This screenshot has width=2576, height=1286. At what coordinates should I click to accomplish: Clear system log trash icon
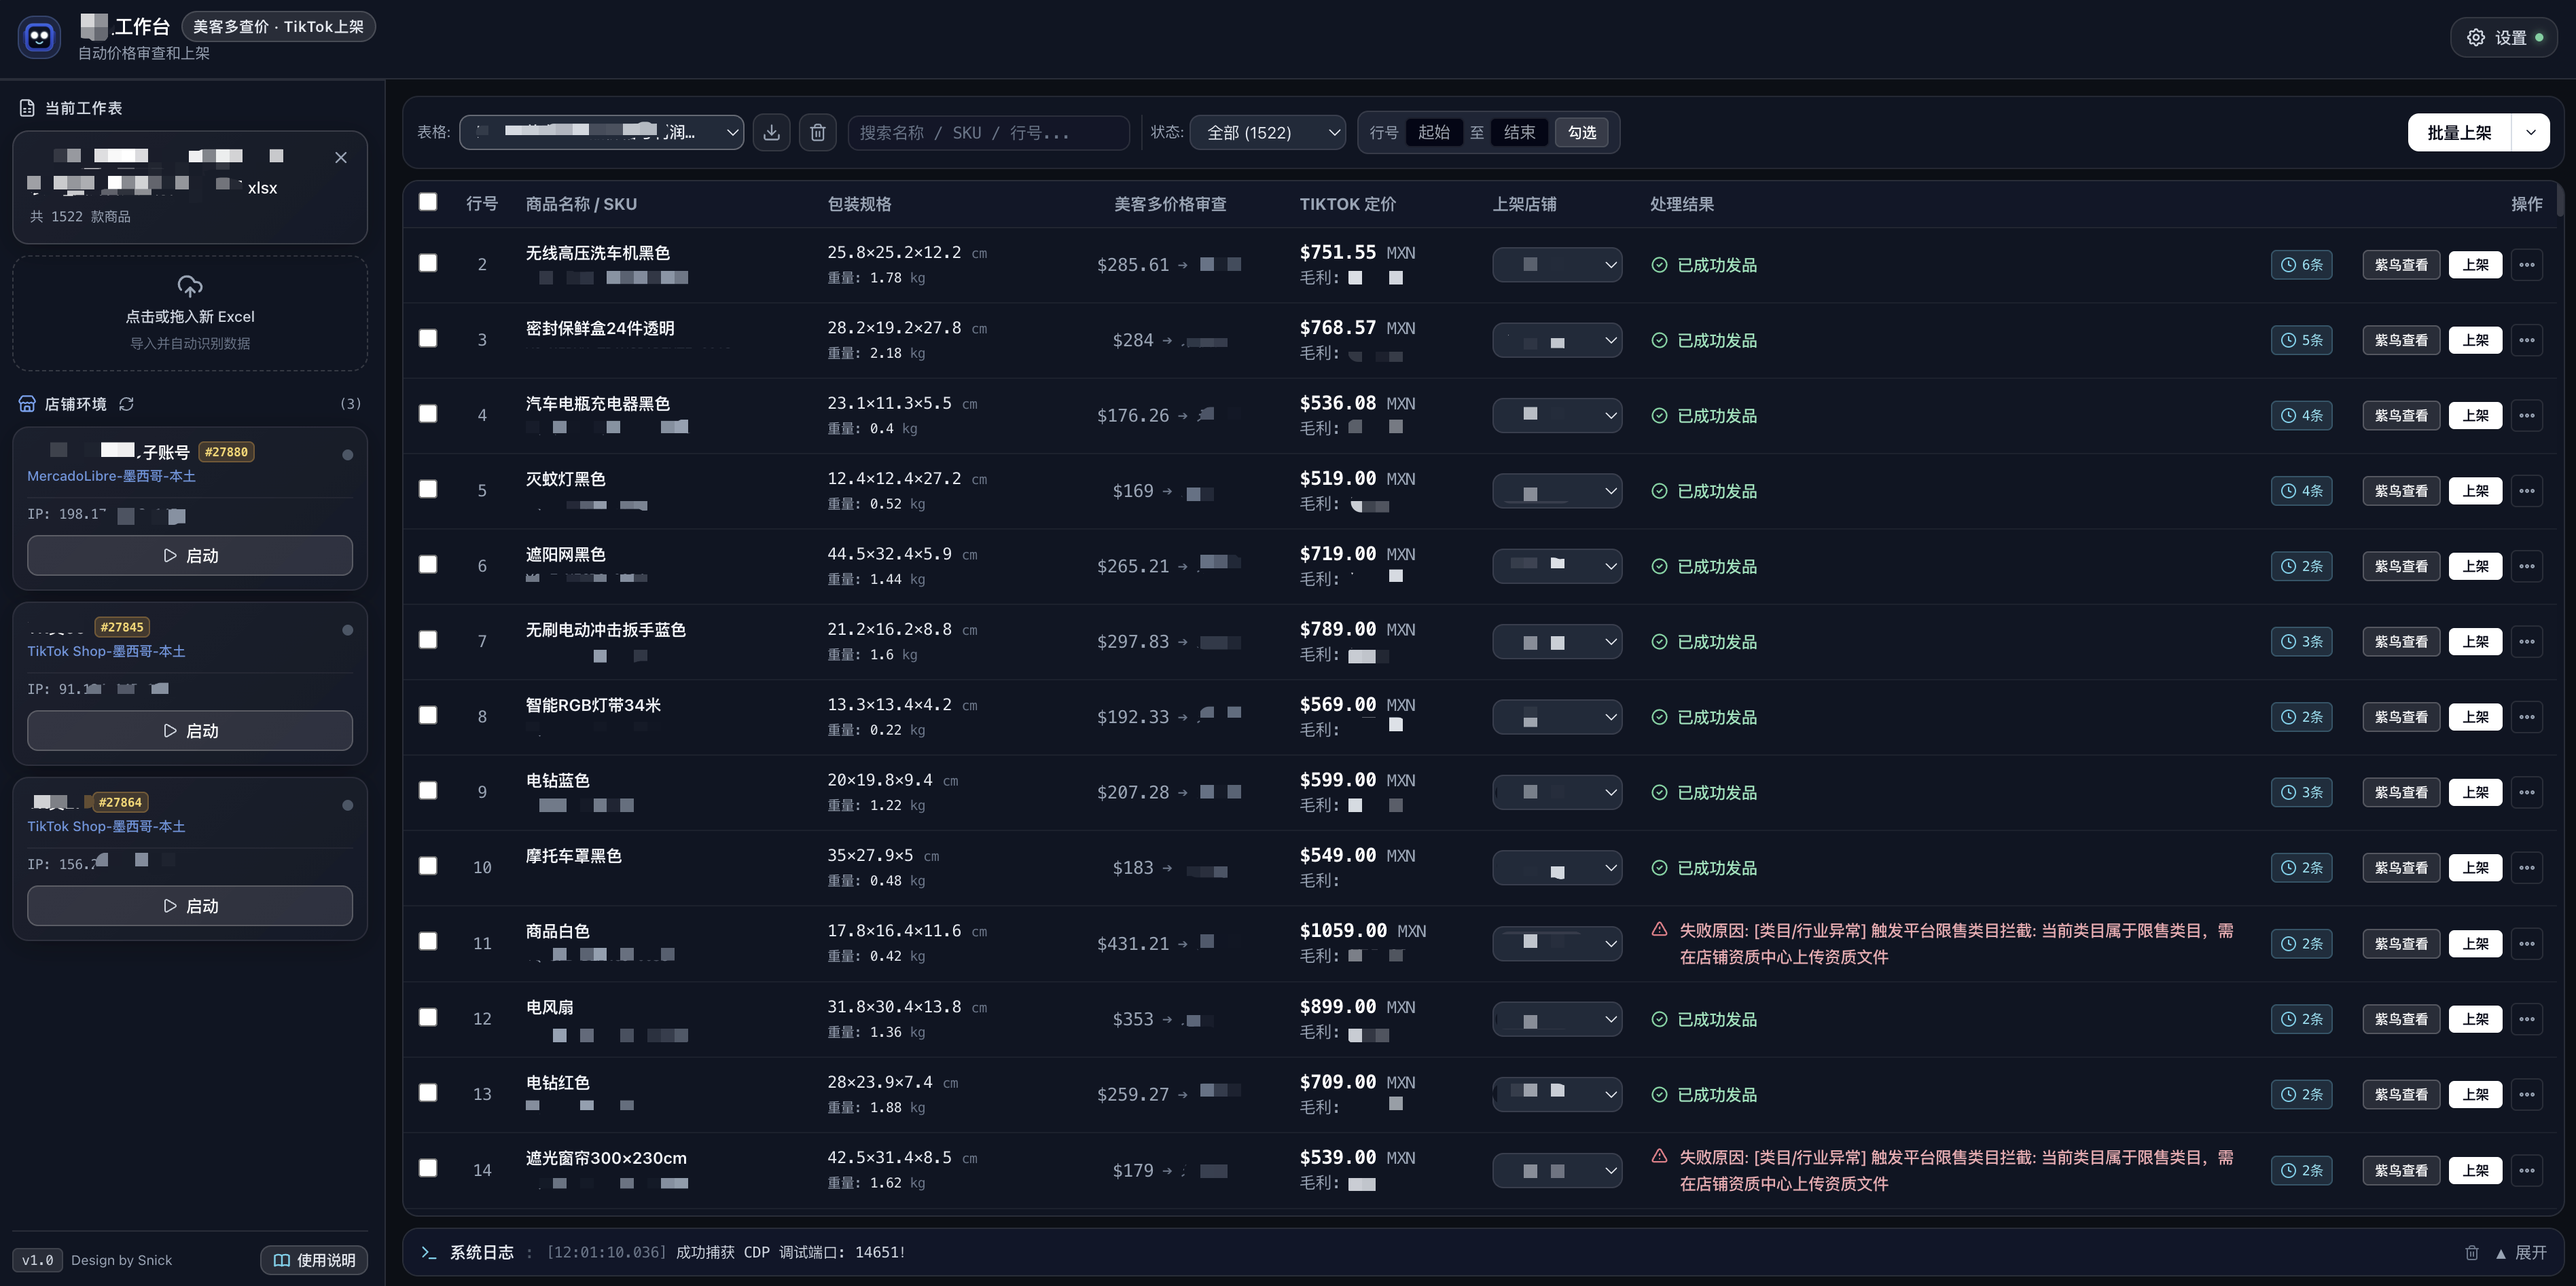(2472, 1252)
